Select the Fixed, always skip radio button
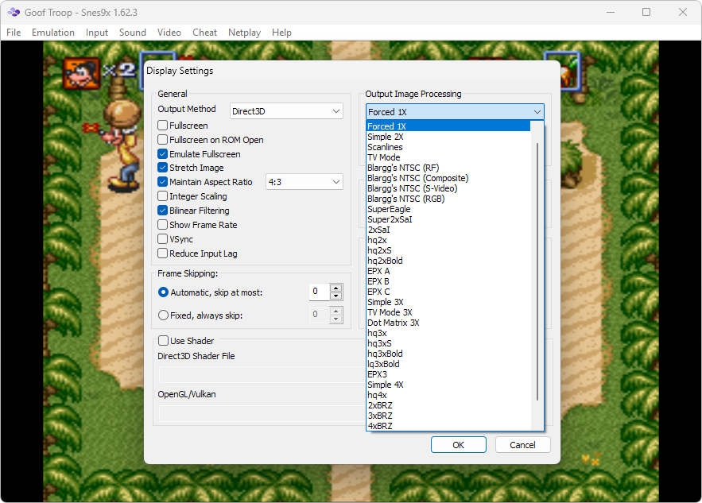 click(x=166, y=314)
